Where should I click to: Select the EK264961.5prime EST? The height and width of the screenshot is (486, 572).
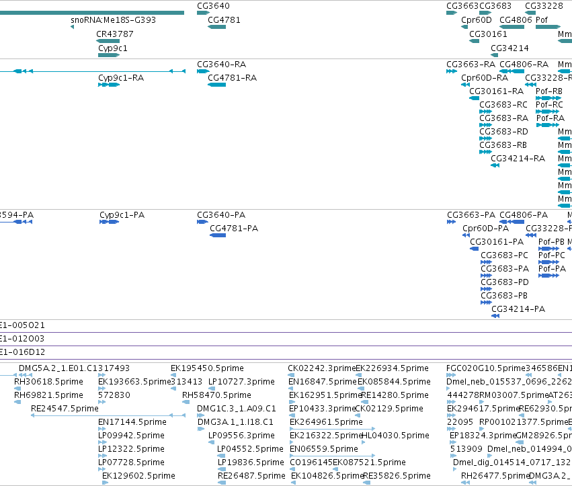point(332,429)
